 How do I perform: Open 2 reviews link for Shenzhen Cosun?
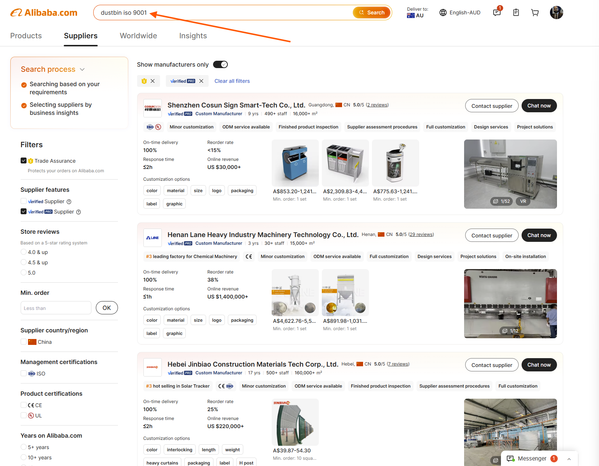point(377,105)
